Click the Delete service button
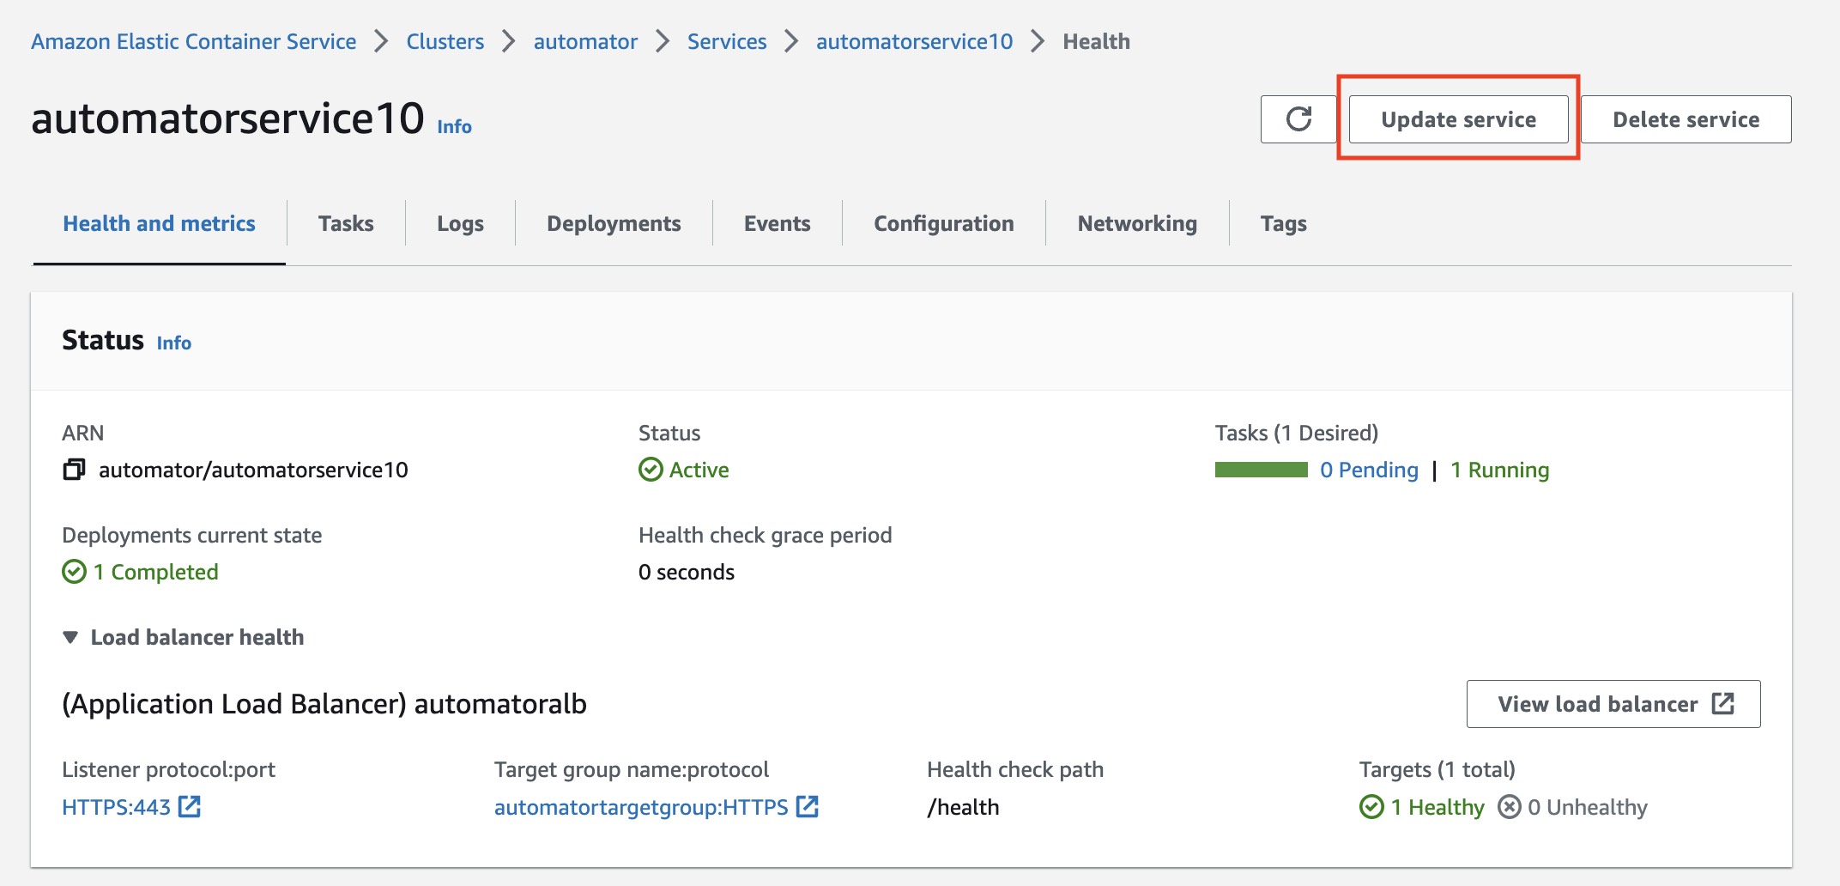The width and height of the screenshot is (1840, 886). pyautogui.click(x=1686, y=119)
